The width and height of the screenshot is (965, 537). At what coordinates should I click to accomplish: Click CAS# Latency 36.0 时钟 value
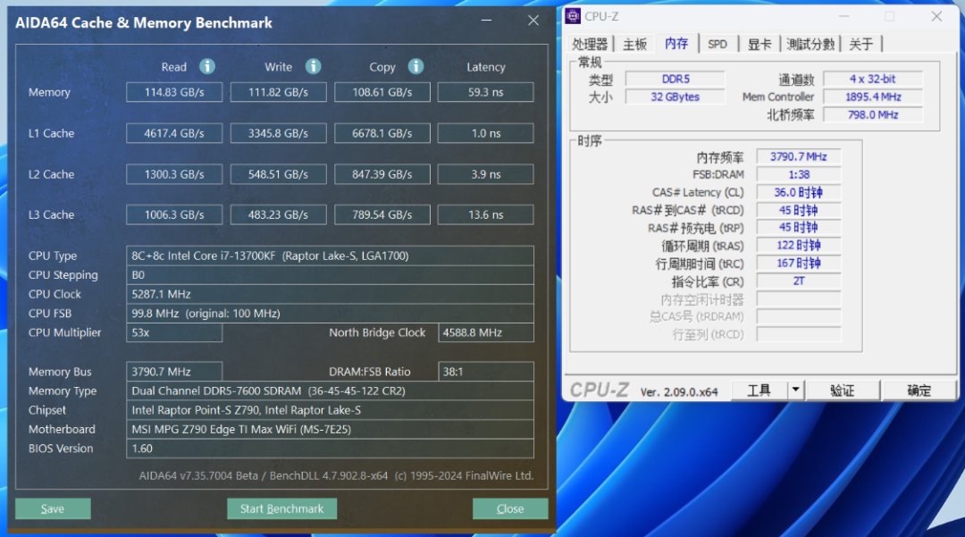point(798,192)
